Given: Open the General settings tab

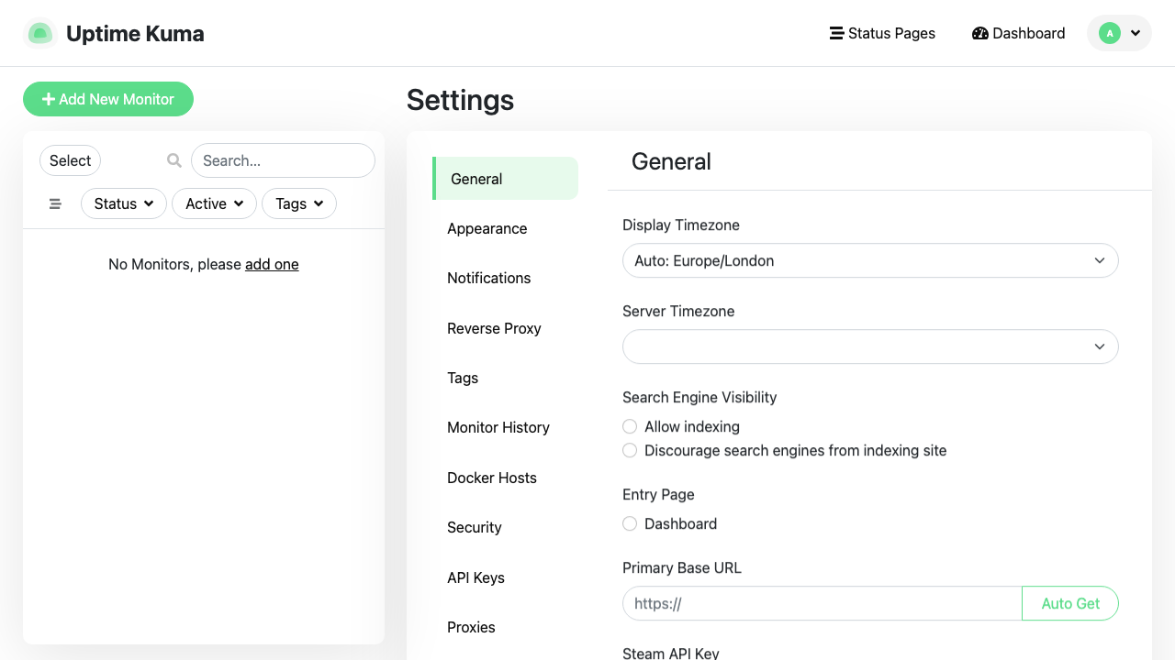Looking at the screenshot, I should pos(505,179).
